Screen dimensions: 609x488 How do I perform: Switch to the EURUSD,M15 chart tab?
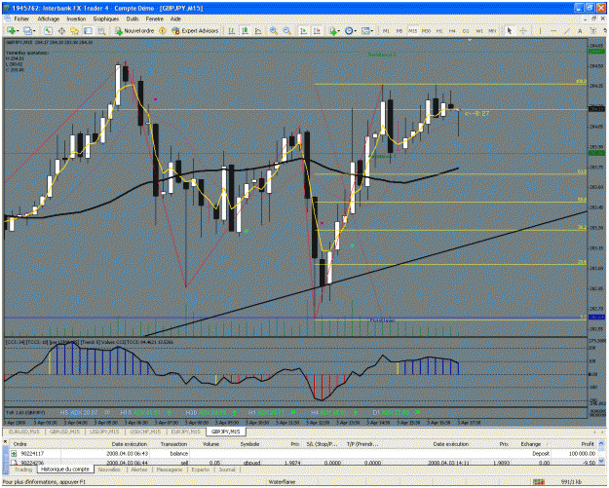click(24, 432)
